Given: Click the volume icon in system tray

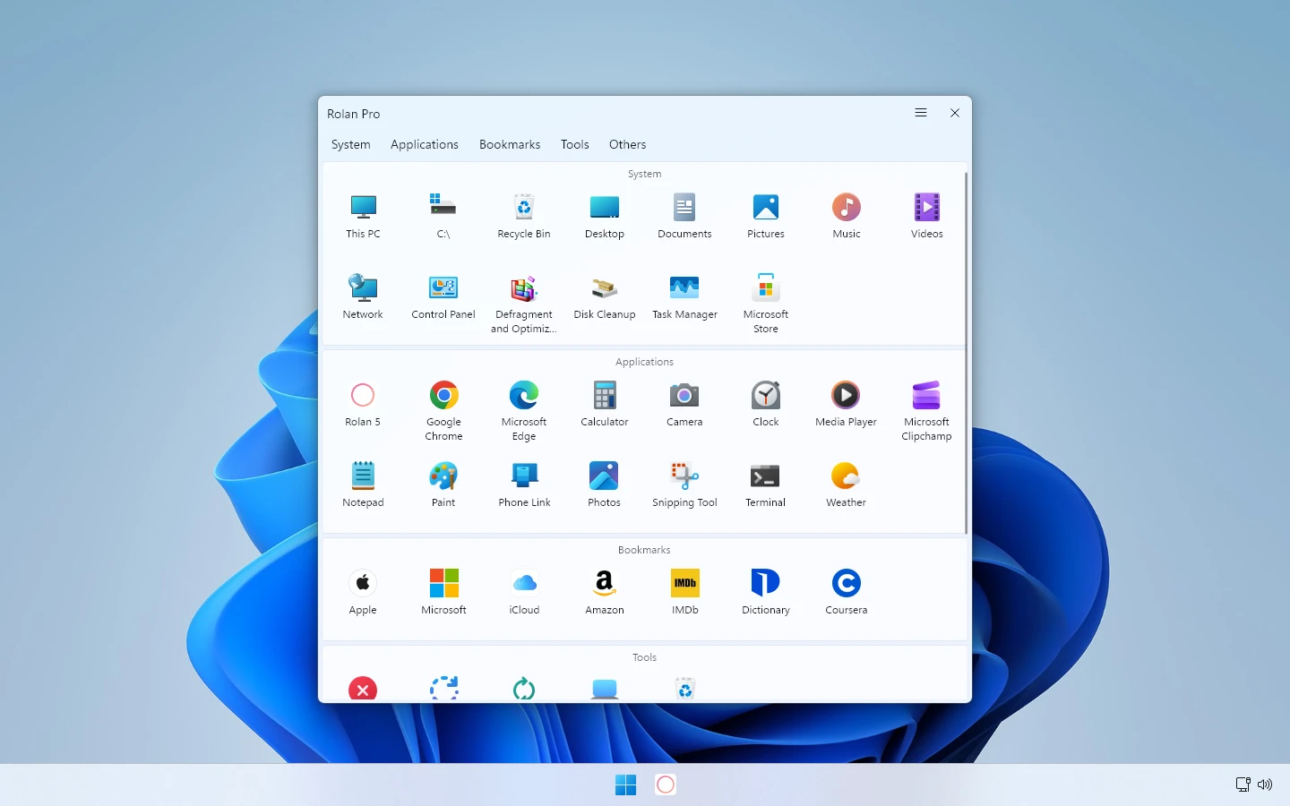Looking at the screenshot, I should pos(1265,785).
